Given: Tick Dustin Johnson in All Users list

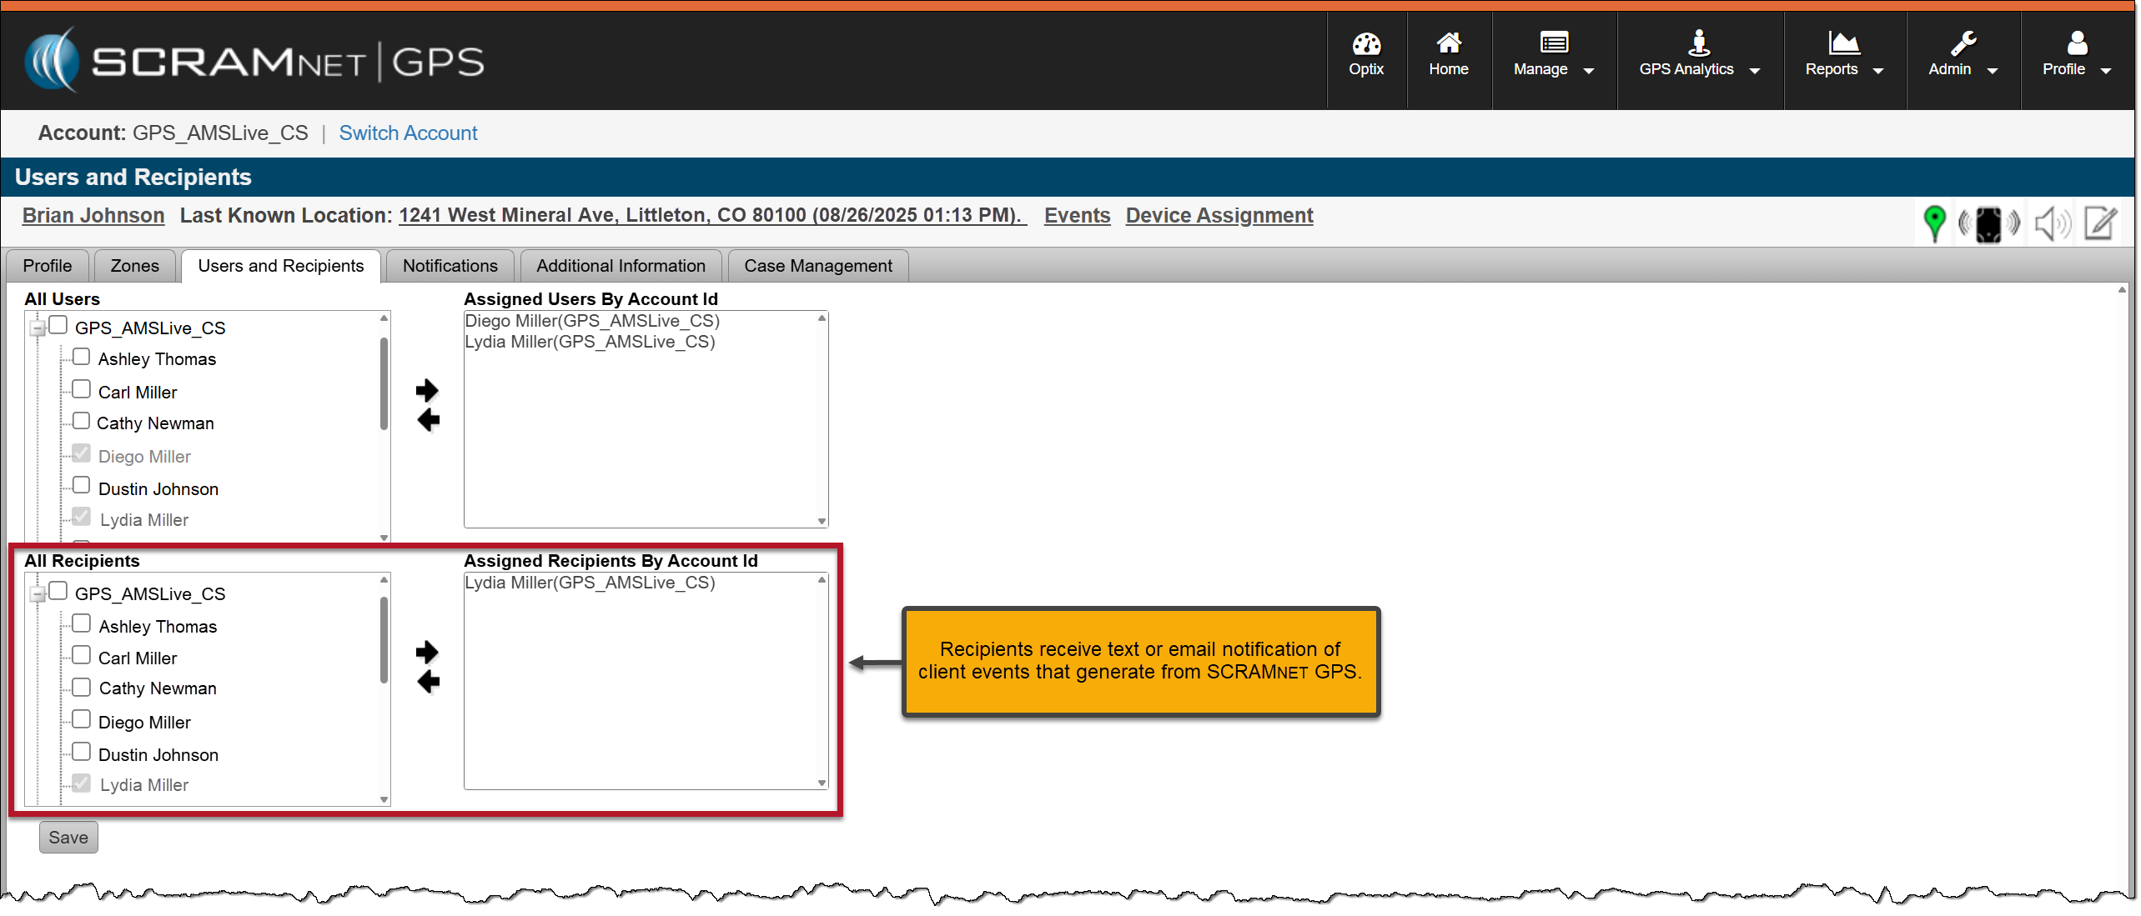Looking at the screenshot, I should pos(82,486).
